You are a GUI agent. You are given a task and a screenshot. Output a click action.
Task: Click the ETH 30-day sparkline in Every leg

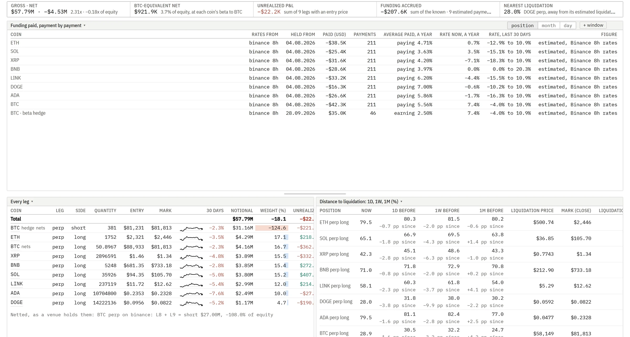(x=191, y=238)
